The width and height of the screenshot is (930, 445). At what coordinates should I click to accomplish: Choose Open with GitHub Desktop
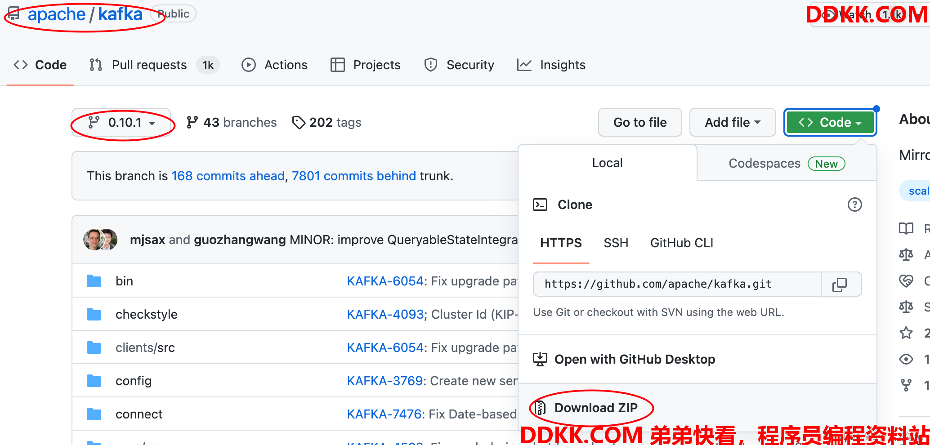(x=635, y=359)
